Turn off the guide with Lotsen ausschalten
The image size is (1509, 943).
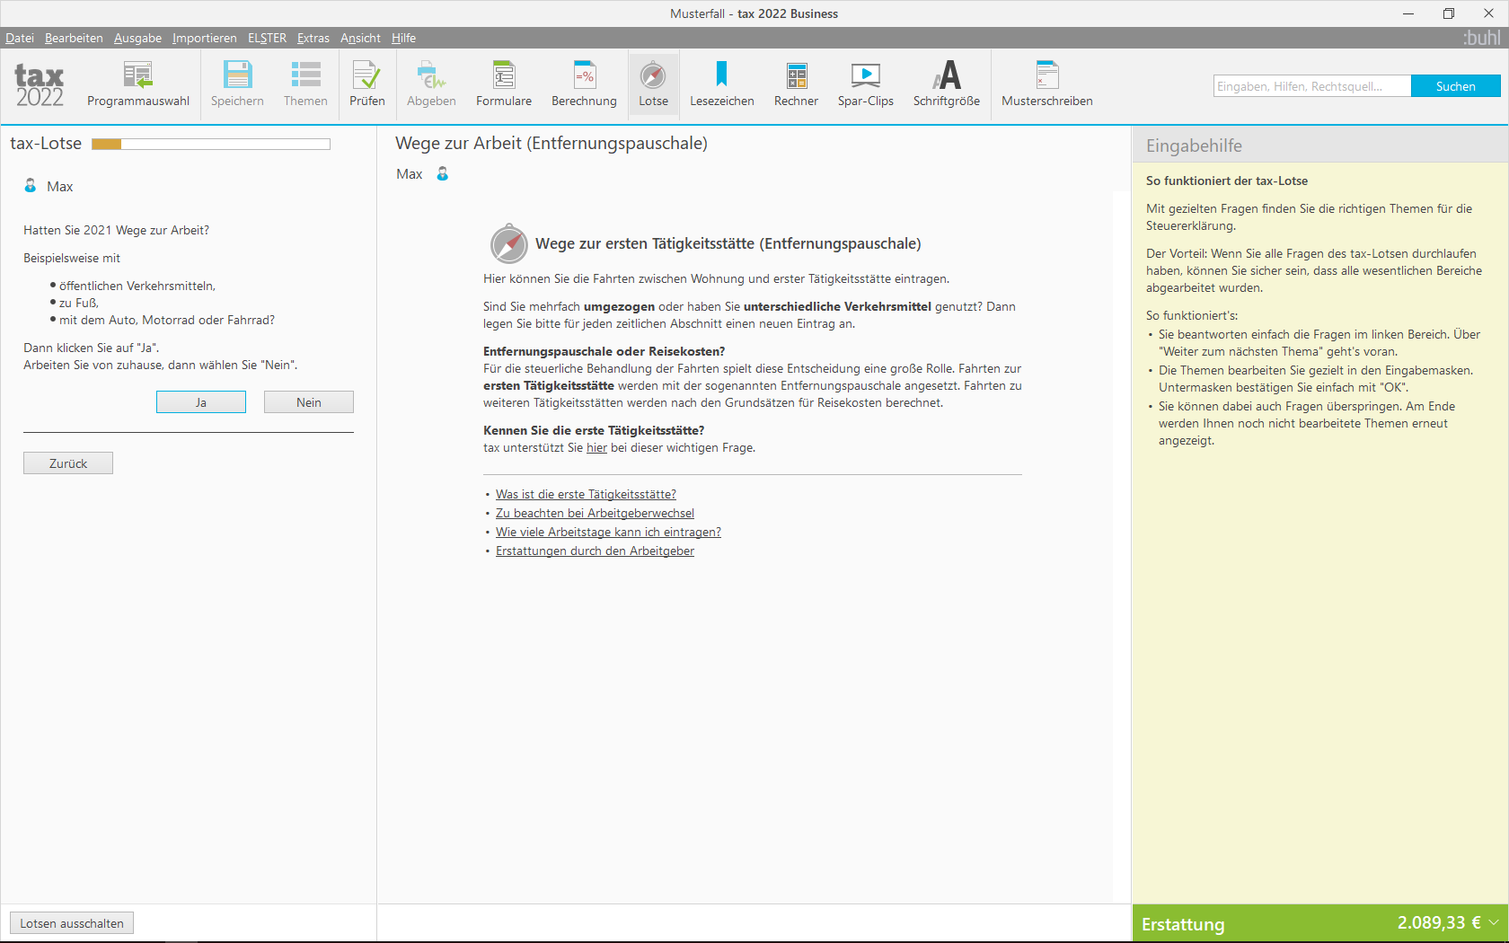(x=72, y=923)
